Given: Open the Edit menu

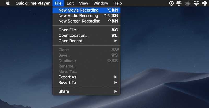Looking at the screenshot, I should (x=70, y=3).
